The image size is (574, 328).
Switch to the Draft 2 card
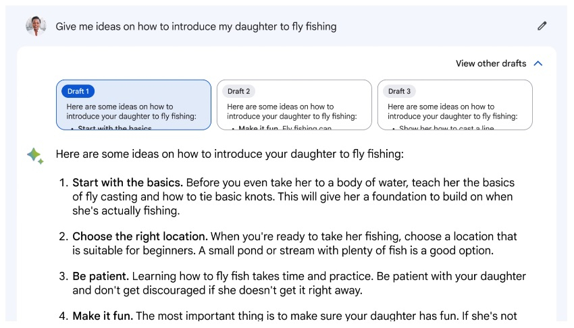[294, 105]
